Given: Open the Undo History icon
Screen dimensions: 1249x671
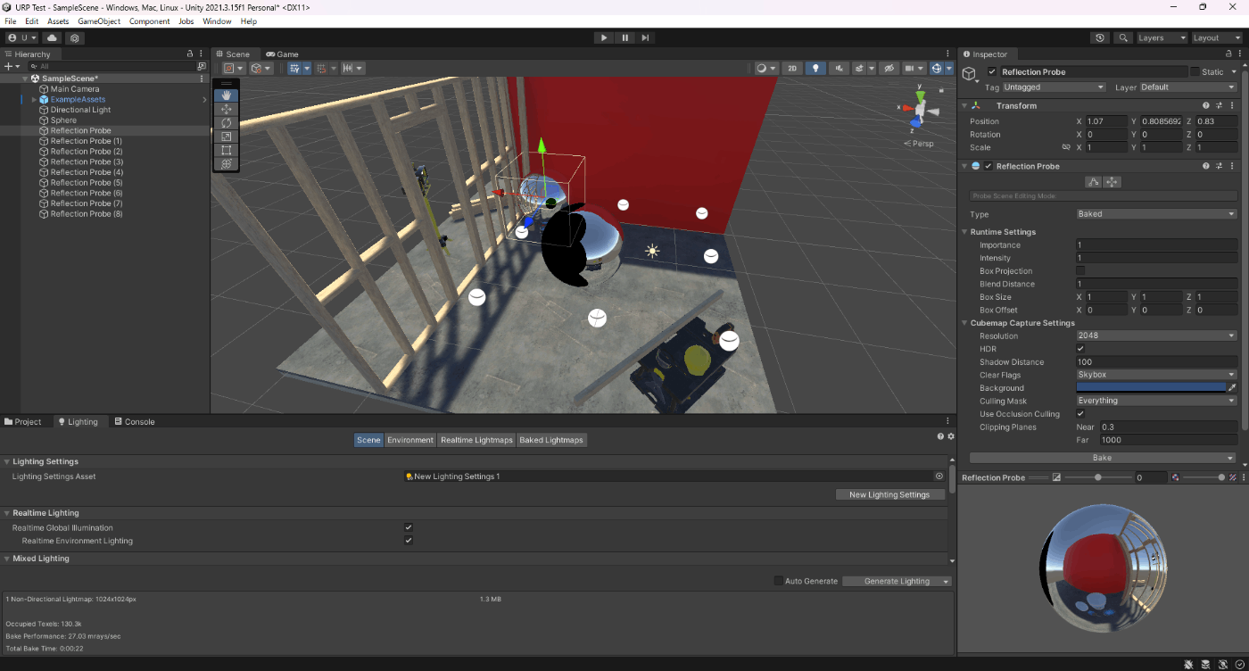Looking at the screenshot, I should [1100, 37].
